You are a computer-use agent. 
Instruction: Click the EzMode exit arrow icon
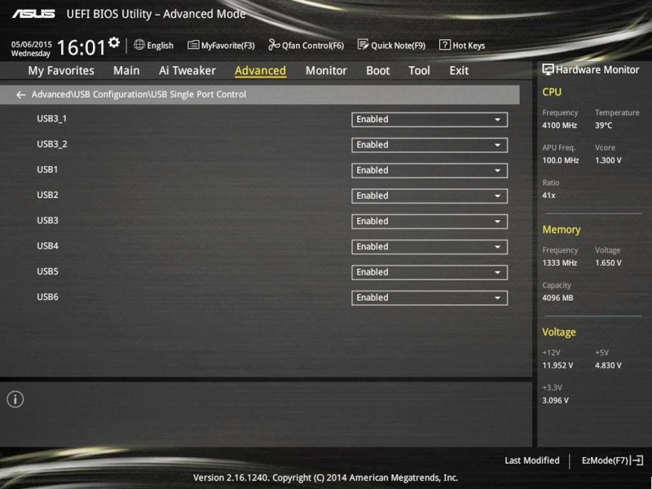(637, 460)
